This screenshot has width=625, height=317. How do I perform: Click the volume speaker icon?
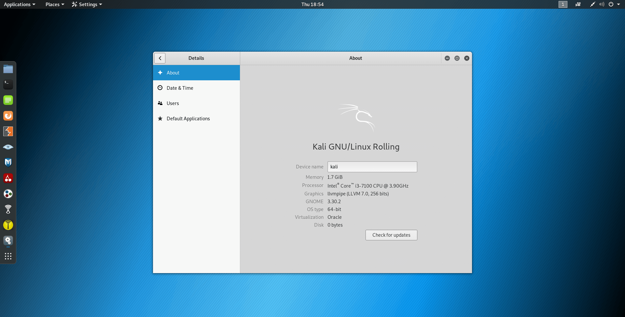pyautogui.click(x=602, y=4)
